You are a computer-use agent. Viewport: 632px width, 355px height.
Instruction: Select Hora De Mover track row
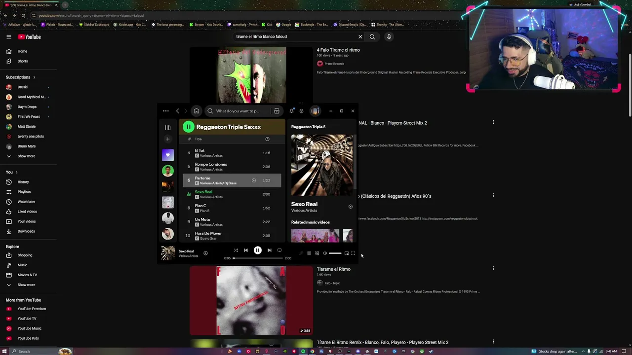click(232, 236)
